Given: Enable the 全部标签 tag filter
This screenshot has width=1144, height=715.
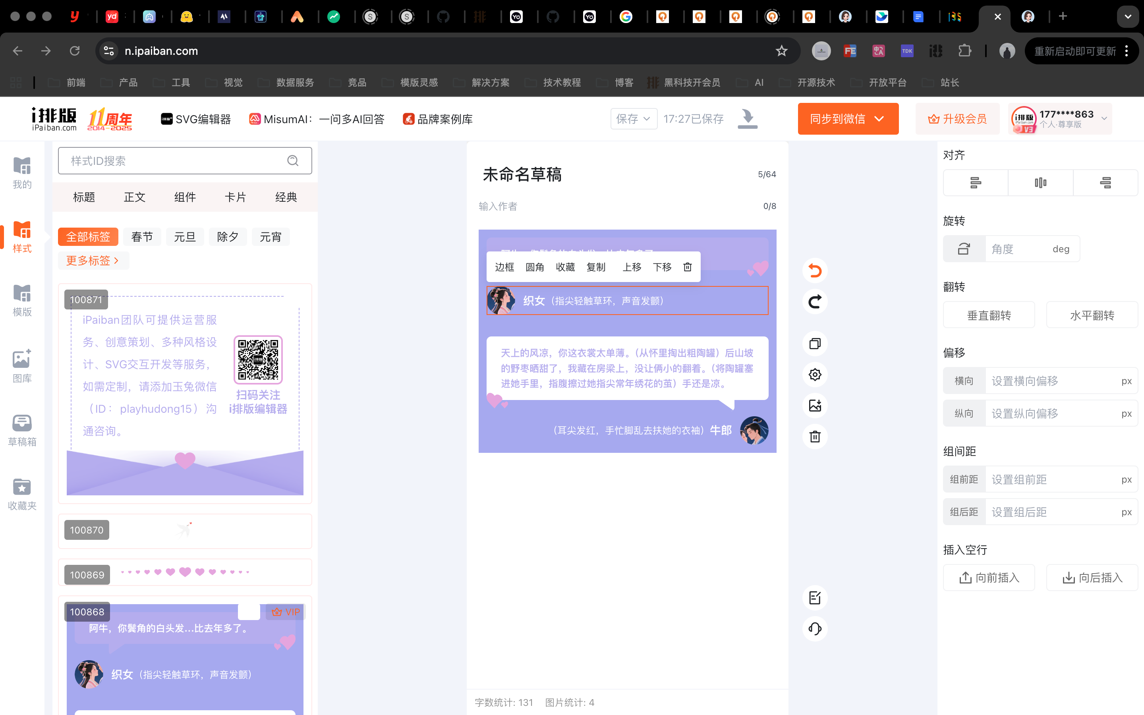Looking at the screenshot, I should [88, 237].
